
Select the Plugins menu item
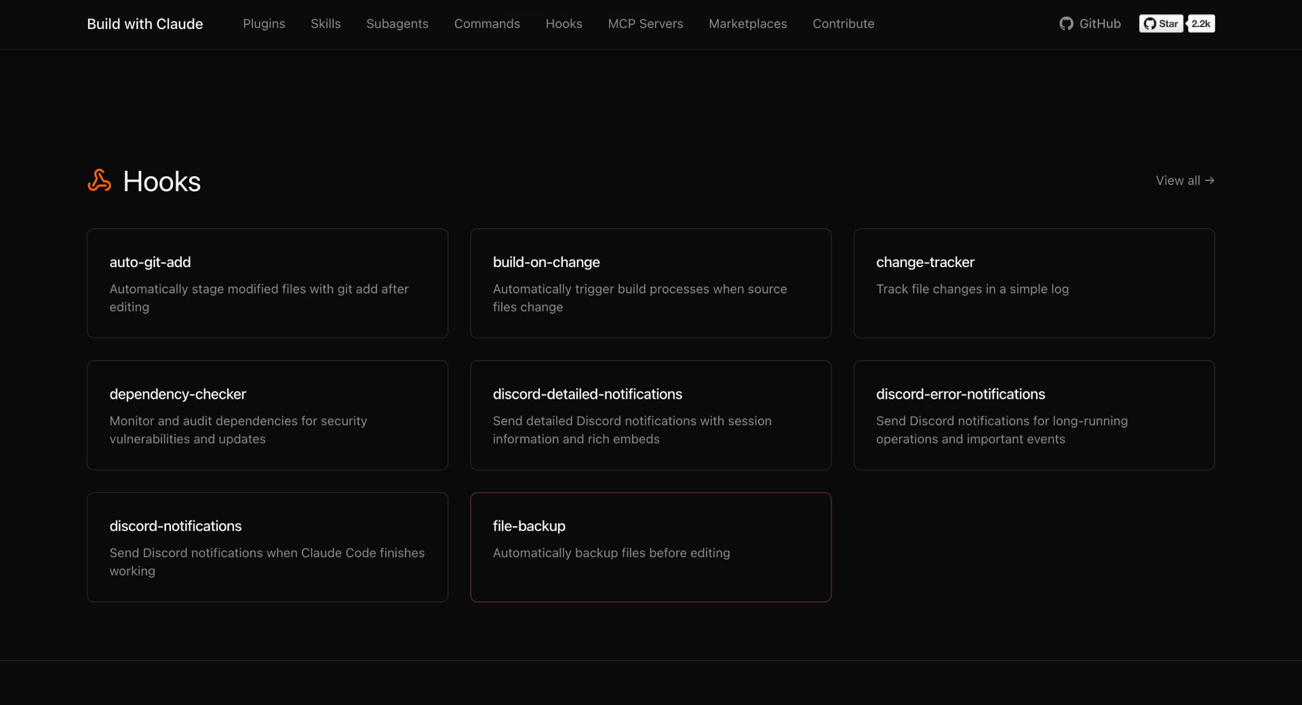tap(263, 24)
